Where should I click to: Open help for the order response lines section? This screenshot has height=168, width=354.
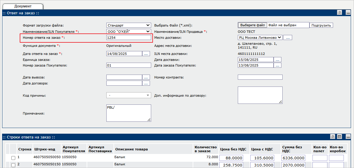(x=332, y=137)
